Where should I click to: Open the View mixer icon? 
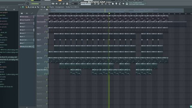(106, 4)
